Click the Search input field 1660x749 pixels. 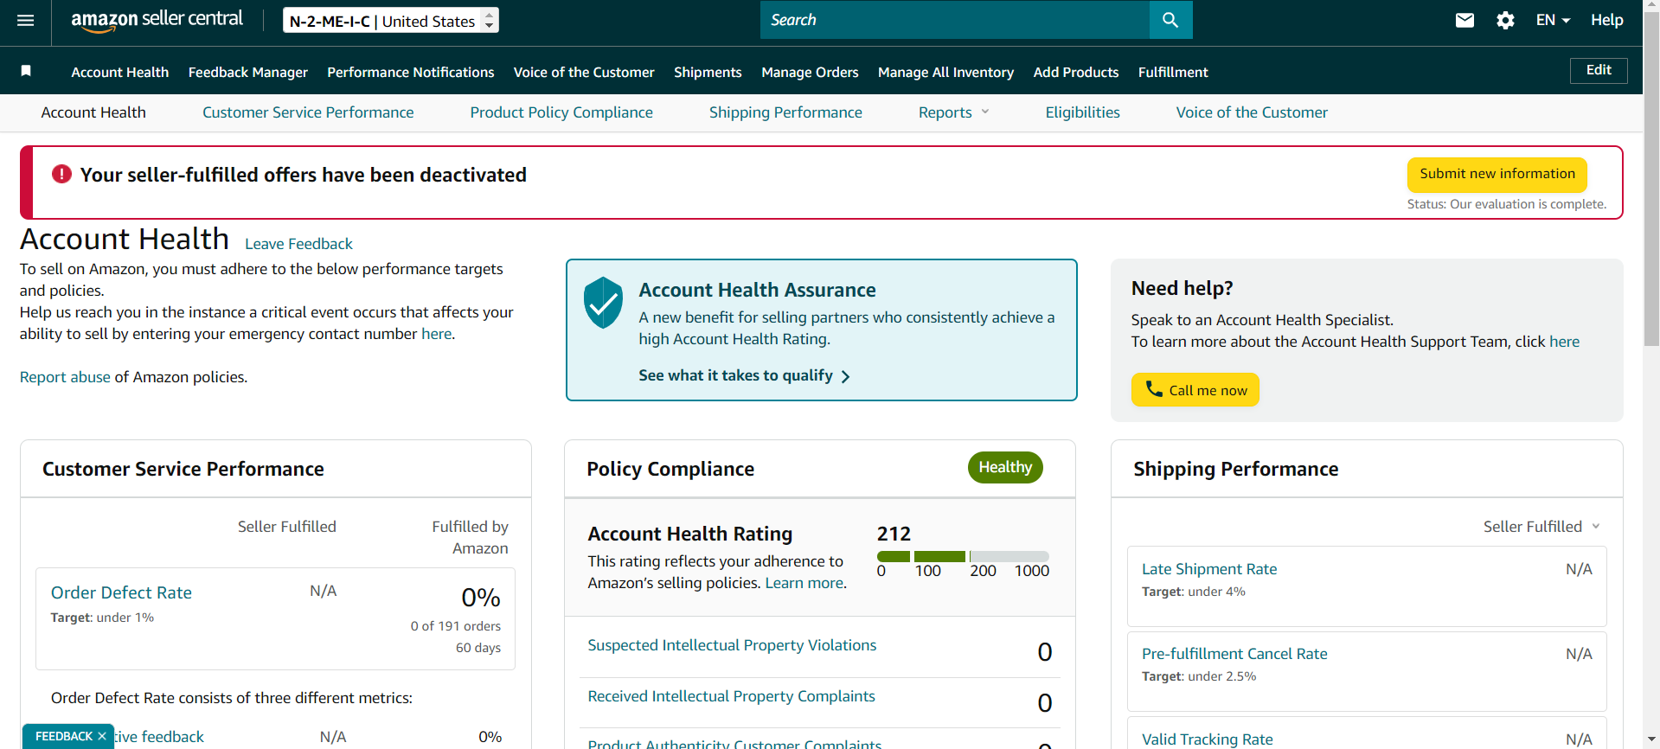[x=955, y=20]
